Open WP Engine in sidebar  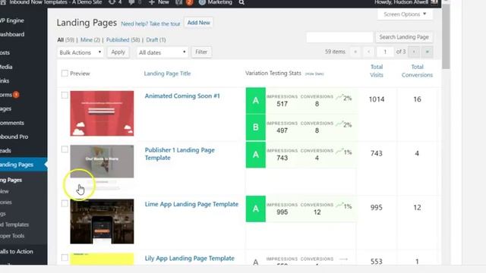coord(12,20)
